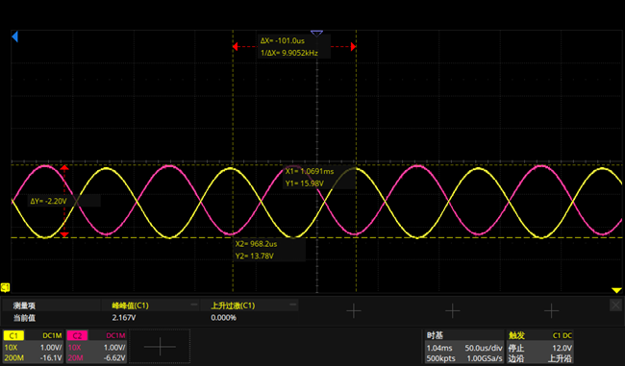Click the 停止 trigger status
Image resolution: width=625 pixels, height=366 pixels.
pos(516,348)
